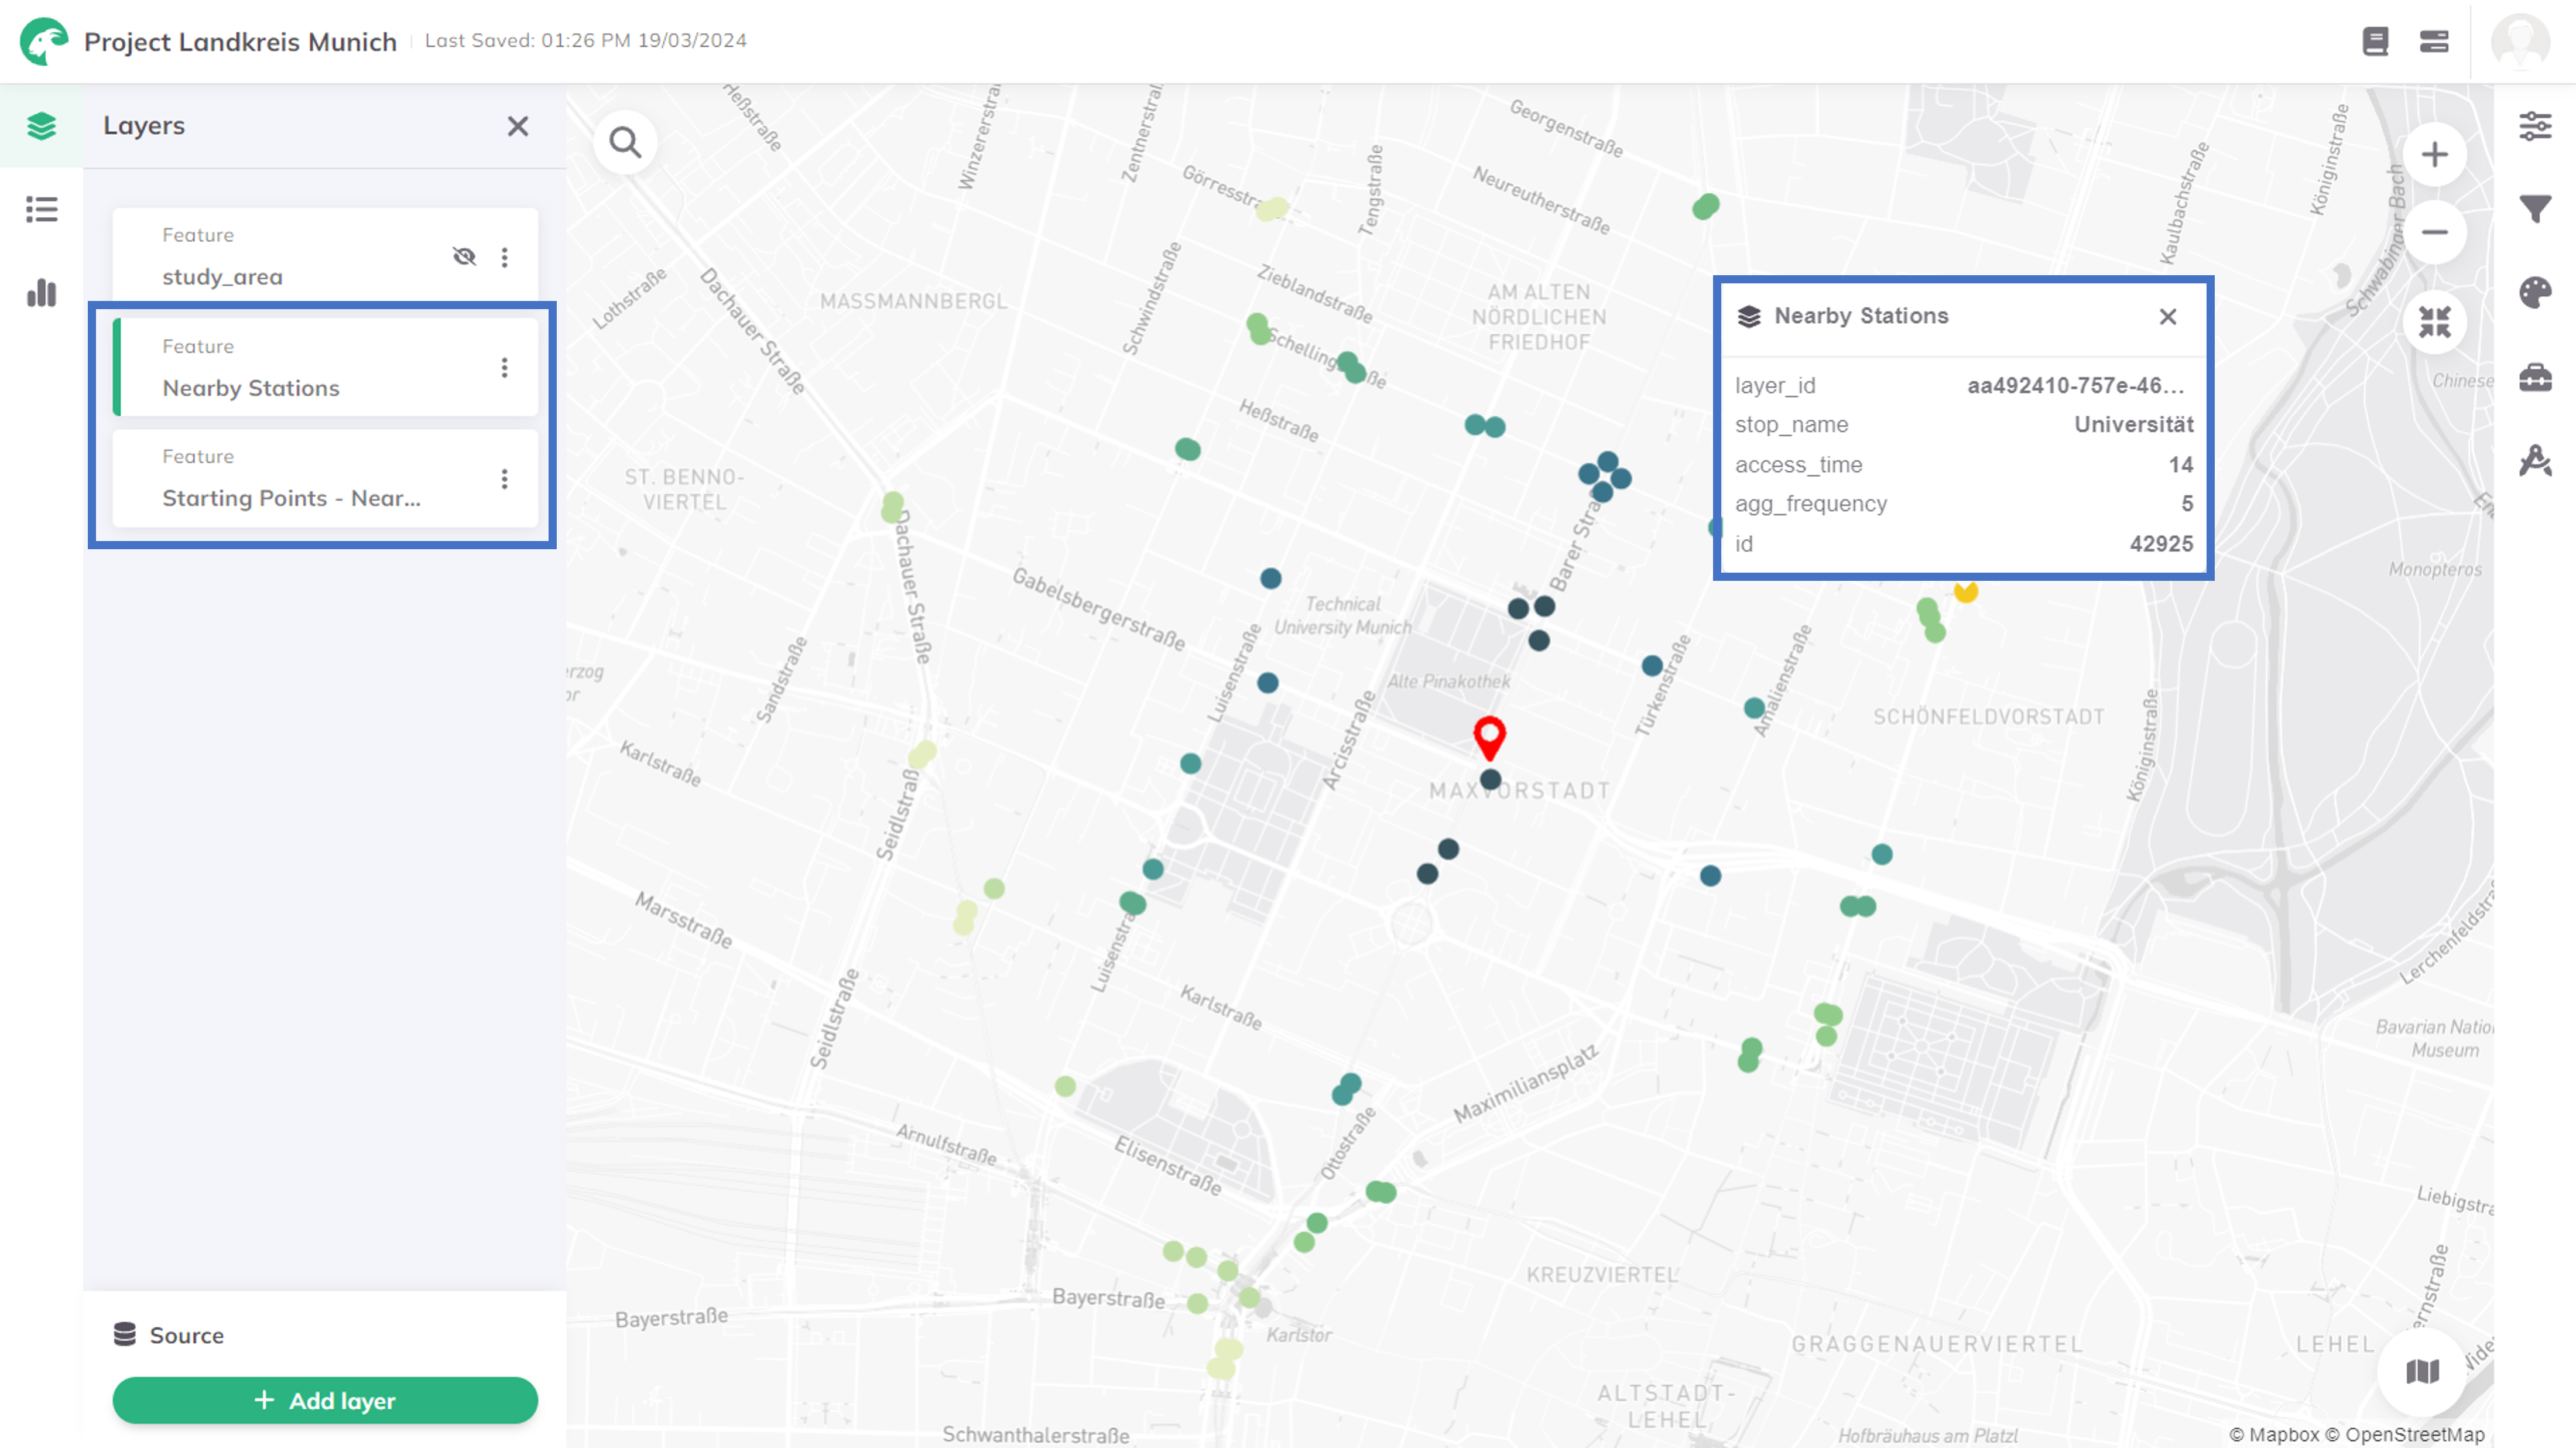The width and height of the screenshot is (2576, 1448).
Task: Open the Scenario drafting-compass tool icon
Action: click(x=2535, y=461)
